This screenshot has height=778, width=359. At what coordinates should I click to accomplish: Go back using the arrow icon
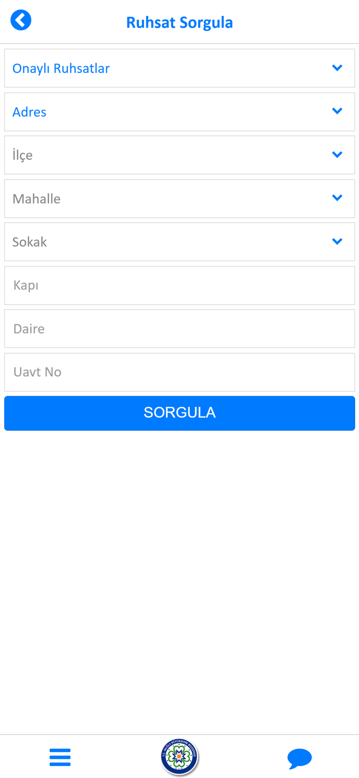21,20
